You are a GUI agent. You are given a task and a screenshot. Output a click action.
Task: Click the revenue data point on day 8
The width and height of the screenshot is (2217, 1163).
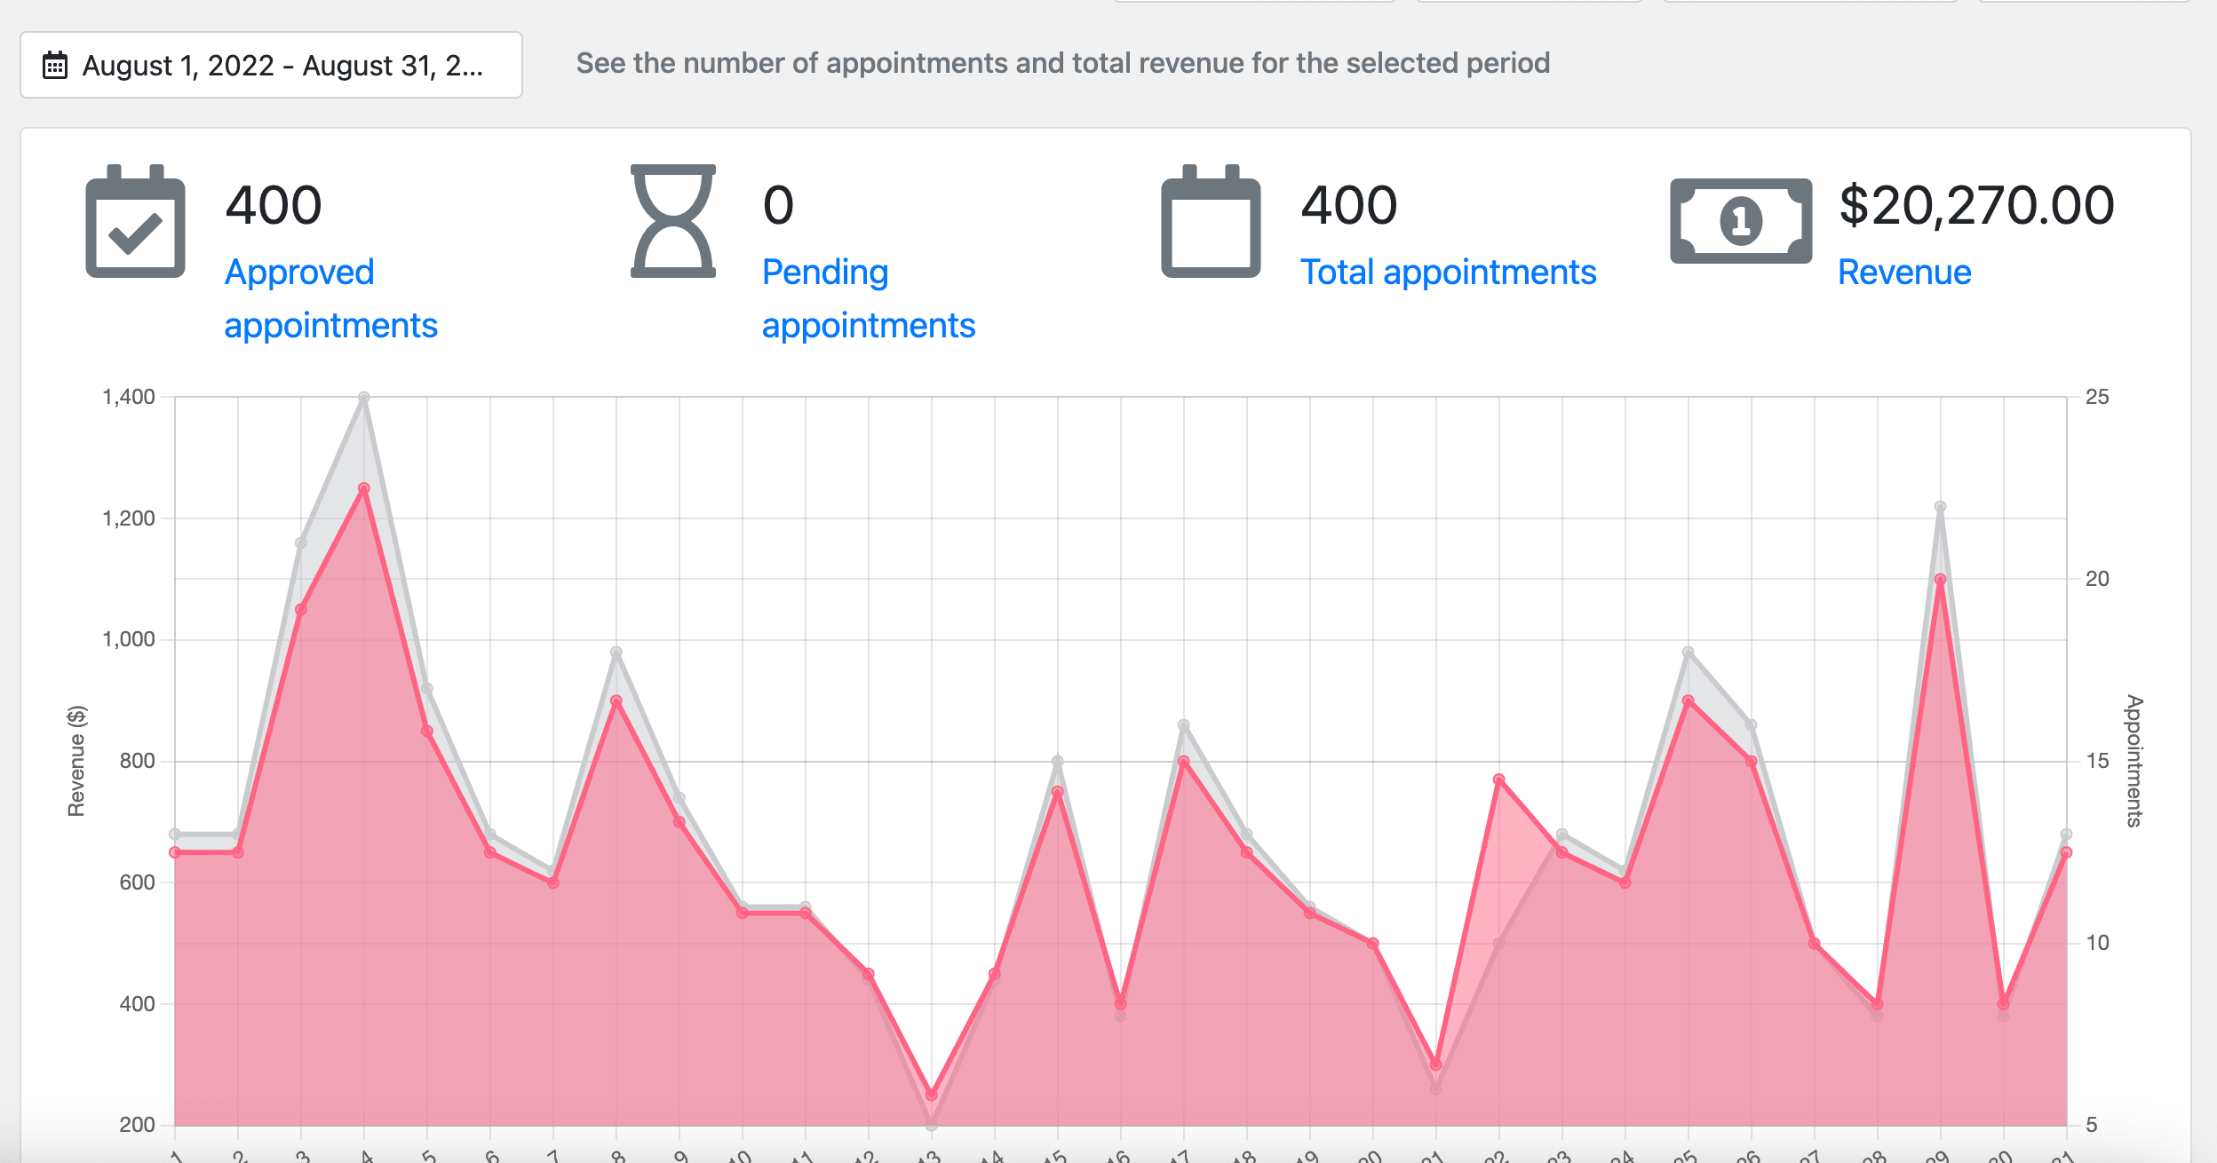point(616,701)
